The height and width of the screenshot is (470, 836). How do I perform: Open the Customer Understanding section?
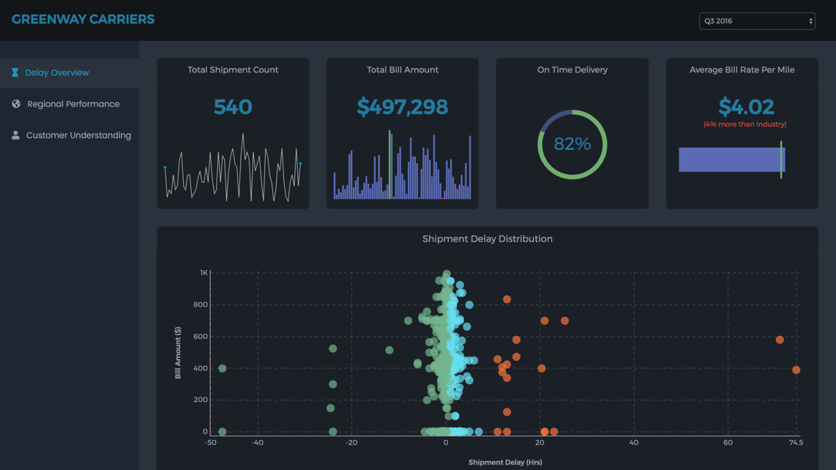pos(78,135)
